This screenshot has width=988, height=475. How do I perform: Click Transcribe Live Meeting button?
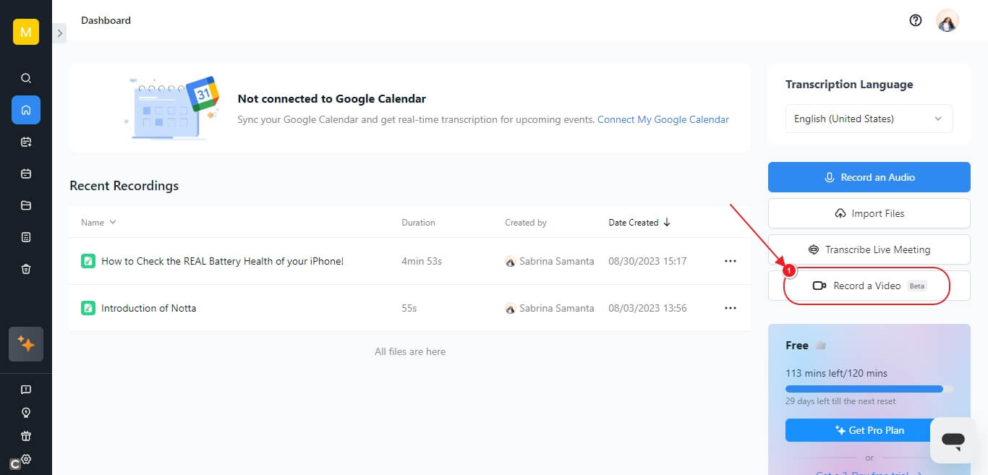869,249
